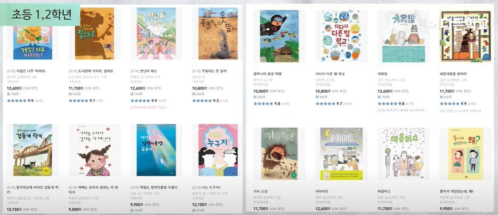This screenshot has width=498, height=215.
Task: Check the box for 거절은 너무 어려워!
Action: [9, 65]
